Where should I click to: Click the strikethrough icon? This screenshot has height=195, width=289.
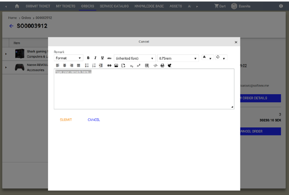coord(109,58)
